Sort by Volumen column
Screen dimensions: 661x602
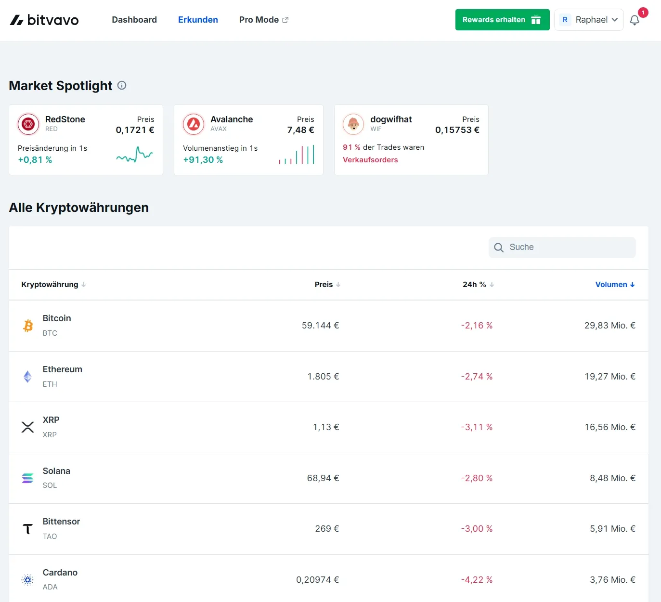click(x=615, y=285)
